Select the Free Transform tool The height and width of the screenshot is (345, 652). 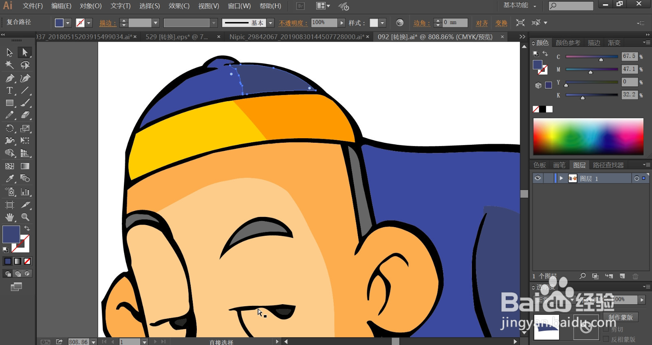point(25,141)
